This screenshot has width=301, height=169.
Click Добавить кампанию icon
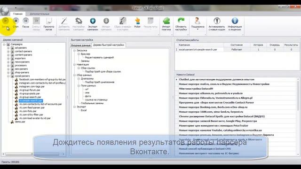[64, 21]
